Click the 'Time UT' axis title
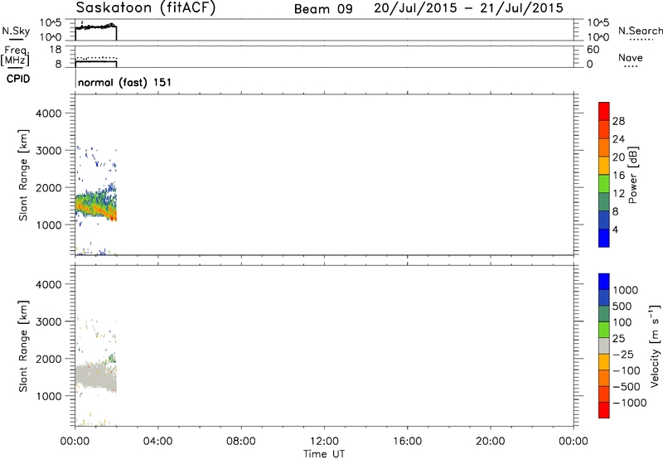Image resolution: width=663 pixels, height=459 pixels. pos(324,453)
